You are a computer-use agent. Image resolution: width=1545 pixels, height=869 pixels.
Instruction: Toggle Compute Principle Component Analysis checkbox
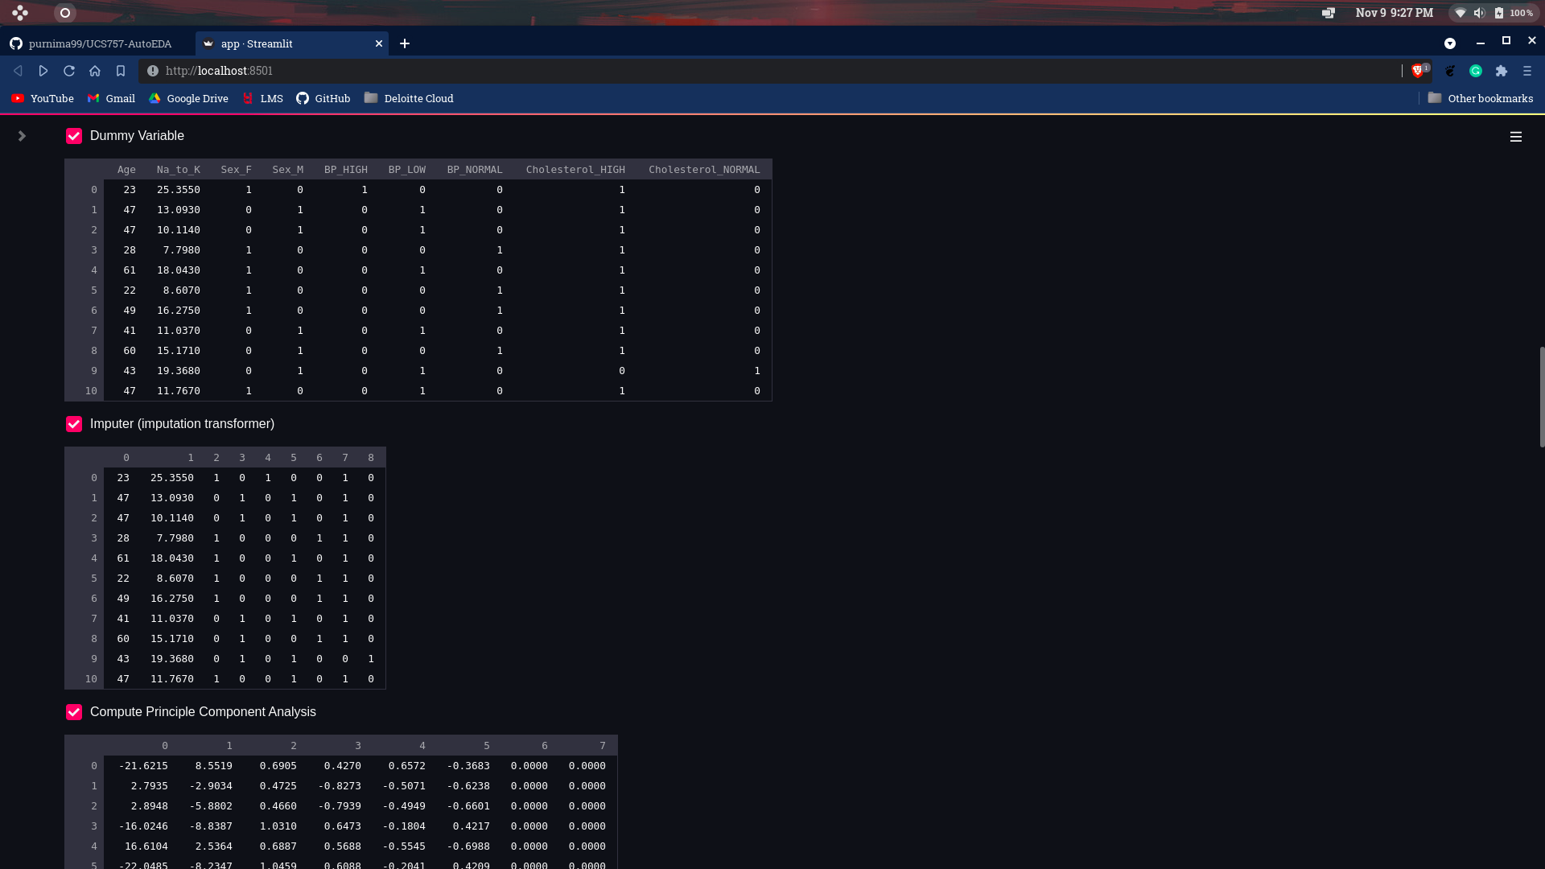pos(74,712)
